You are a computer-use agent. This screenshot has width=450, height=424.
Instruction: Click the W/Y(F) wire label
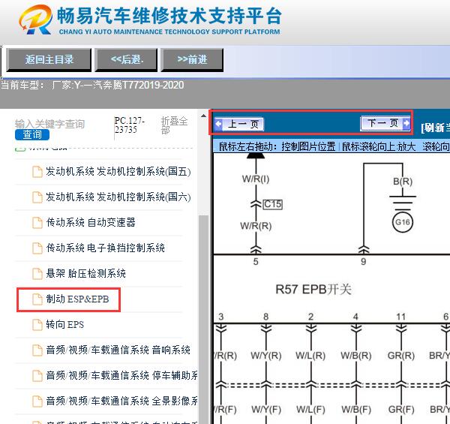266,409
